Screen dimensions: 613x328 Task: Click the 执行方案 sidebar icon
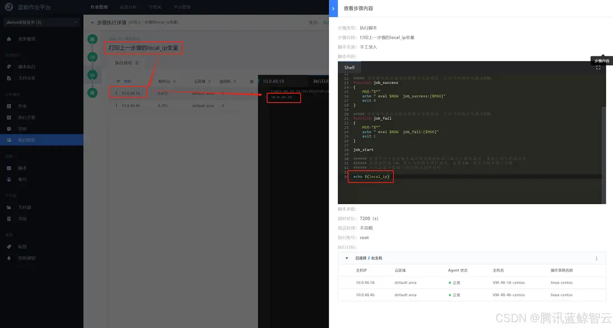9,118
